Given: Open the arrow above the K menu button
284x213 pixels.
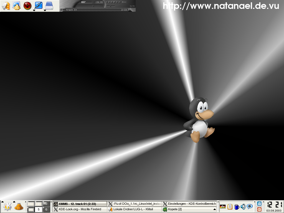Looking at the screenshot, I should [2, 202].
